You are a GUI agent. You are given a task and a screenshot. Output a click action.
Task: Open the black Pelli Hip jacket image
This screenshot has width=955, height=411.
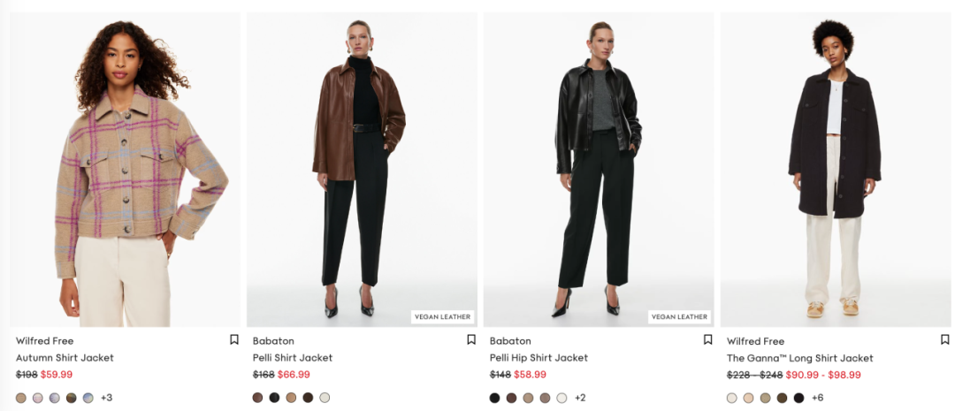[599, 170]
